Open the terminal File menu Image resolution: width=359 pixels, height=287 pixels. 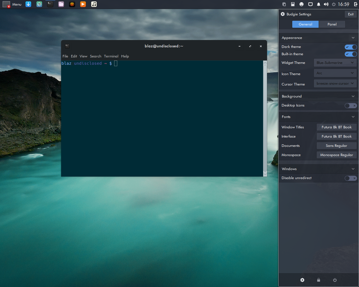[65, 56]
